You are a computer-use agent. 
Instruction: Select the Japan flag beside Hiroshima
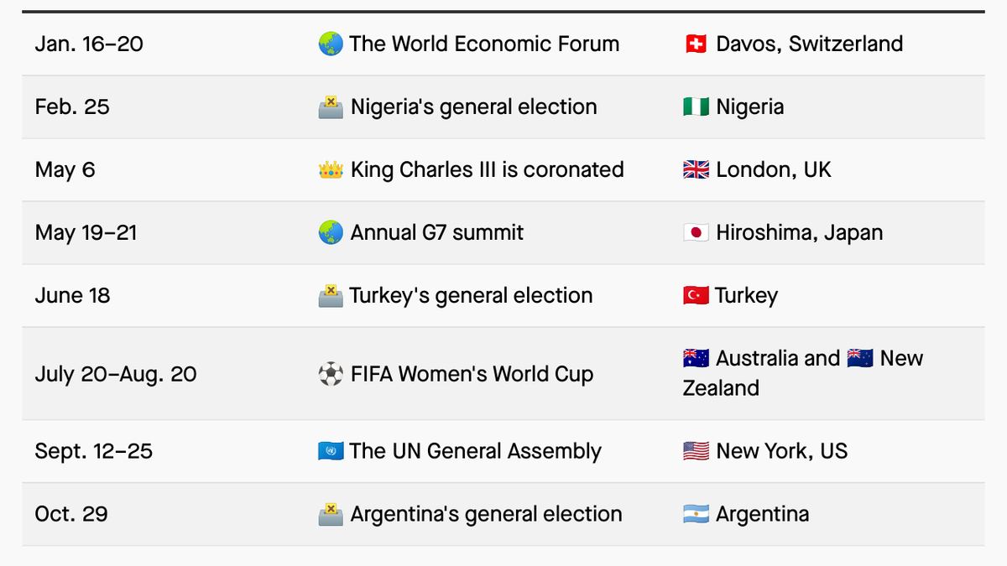[x=696, y=233]
